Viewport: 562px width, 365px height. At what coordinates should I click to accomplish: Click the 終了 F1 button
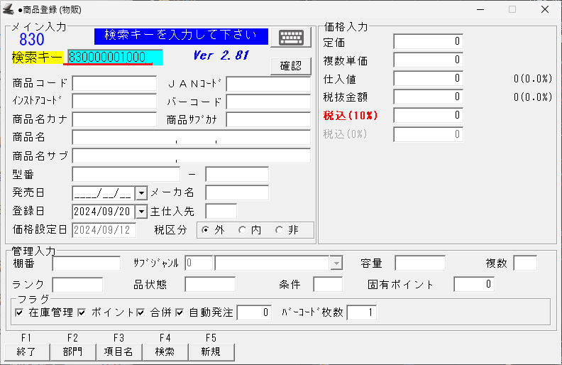coord(26,352)
